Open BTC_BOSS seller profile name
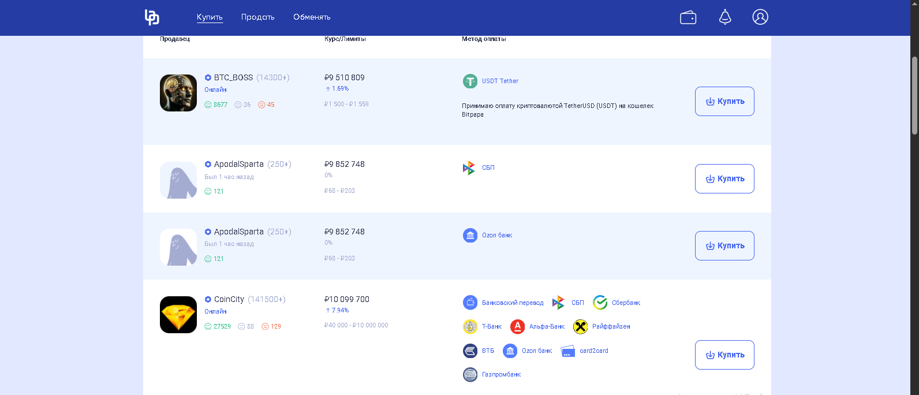Screen dimensions: 919x395 233,77
